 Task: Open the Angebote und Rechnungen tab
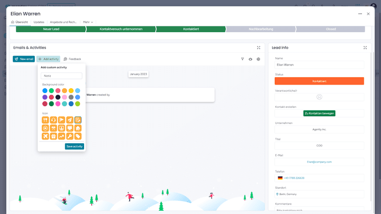tap(63, 22)
